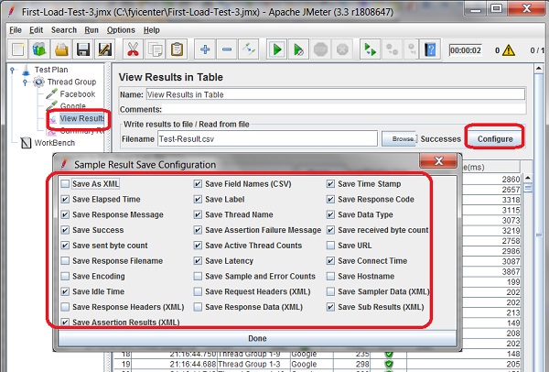This screenshot has width=549, height=372.
Task: Click the Open file folder icon
Action: click(x=61, y=49)
